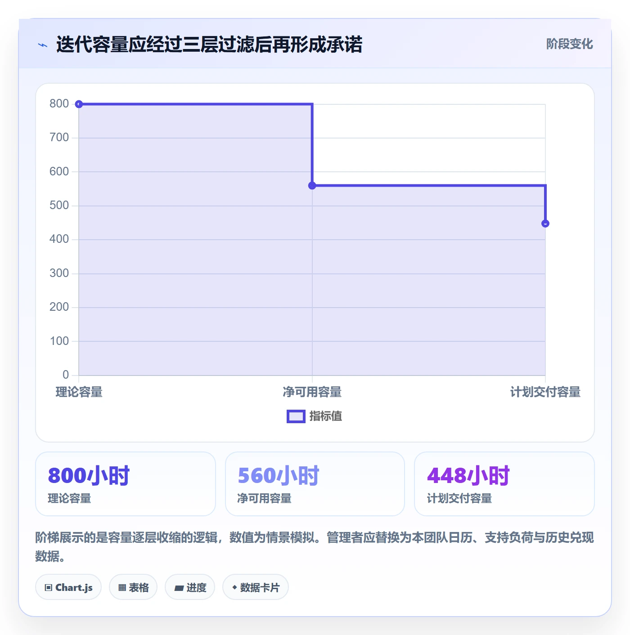This screenshot has width=630, height=635.
Task: Click the y-axis value 100
Action: tap(59, 341)
